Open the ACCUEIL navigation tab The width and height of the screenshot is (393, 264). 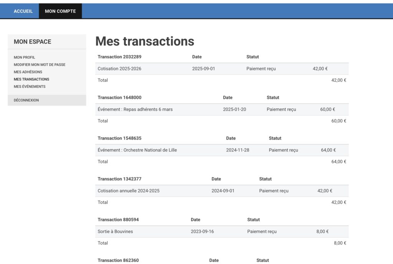(x=23, y=11)
